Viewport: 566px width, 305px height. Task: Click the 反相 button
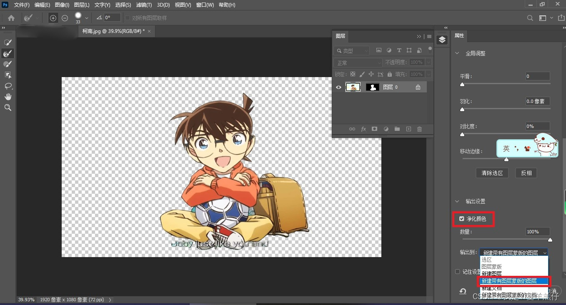(526, 173)
